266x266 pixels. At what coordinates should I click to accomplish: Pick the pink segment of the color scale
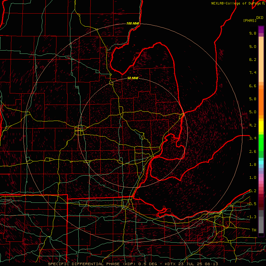click(x=261, y=179)
